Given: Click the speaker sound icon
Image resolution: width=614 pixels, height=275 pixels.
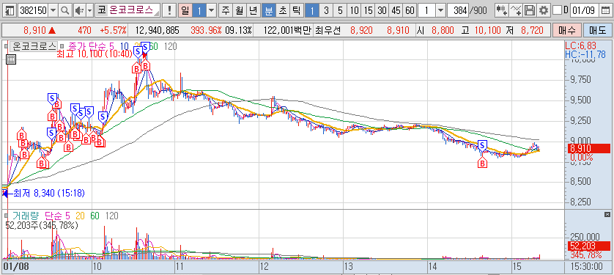Looking at the screenshot, I should (x=79, y=10).
